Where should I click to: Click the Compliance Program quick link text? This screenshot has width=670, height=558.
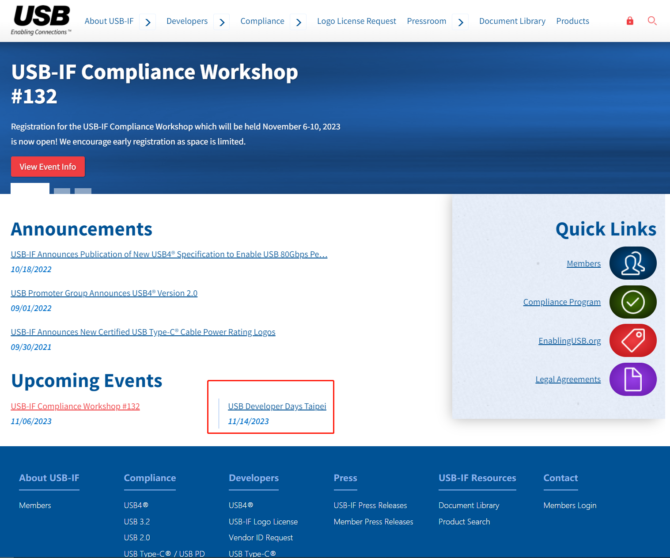(562, 302)
